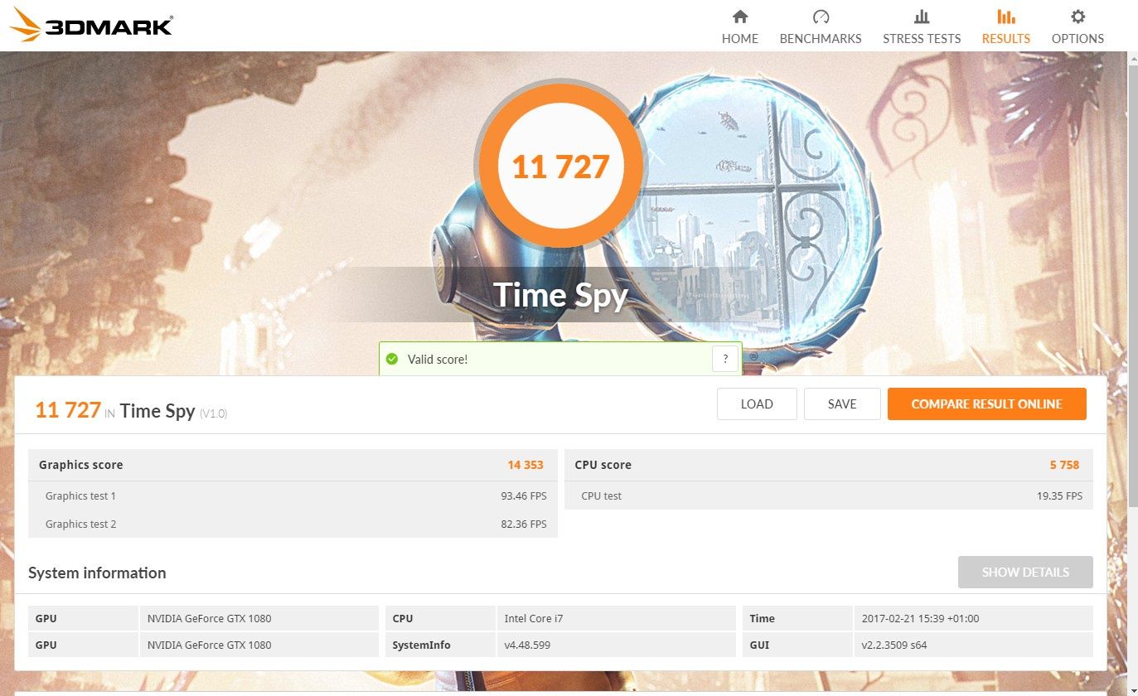Screen dimensions: 1138x696
Task: Click the Intel Core i7 CPU value
Action: (534, 618)
